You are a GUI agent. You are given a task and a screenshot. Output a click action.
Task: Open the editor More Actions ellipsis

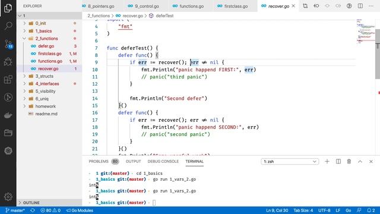coord(371,6)
